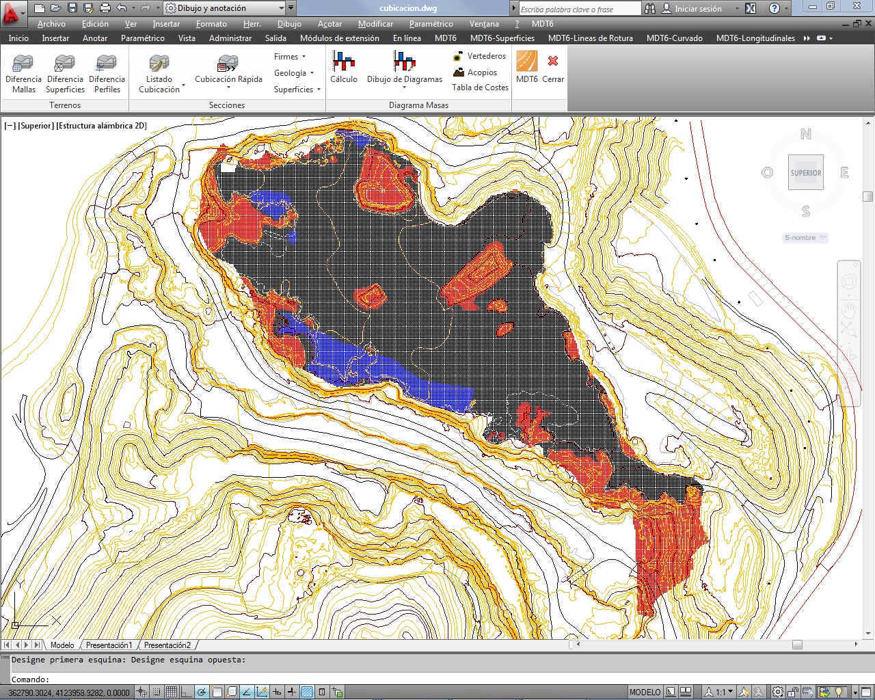Click the Cerrar red X icon
The image size is (875, 700).
pos(553,62)
